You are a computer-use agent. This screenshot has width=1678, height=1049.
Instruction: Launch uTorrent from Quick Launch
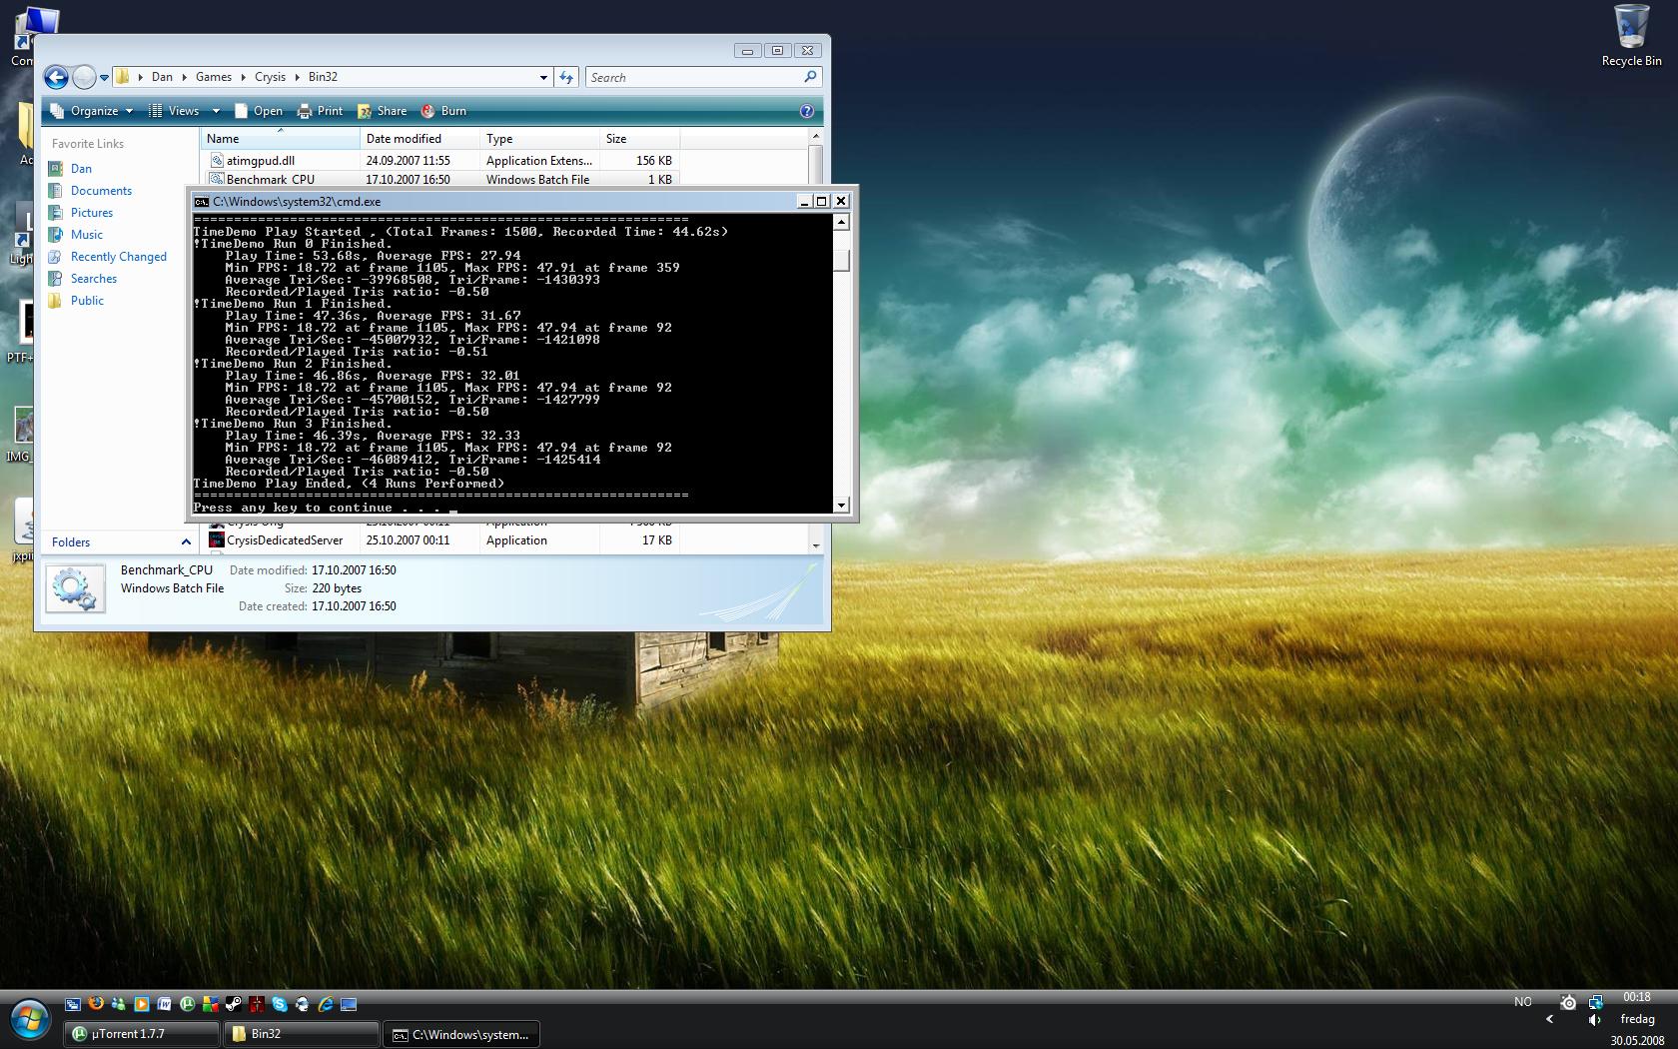[x=187, y=1004]
